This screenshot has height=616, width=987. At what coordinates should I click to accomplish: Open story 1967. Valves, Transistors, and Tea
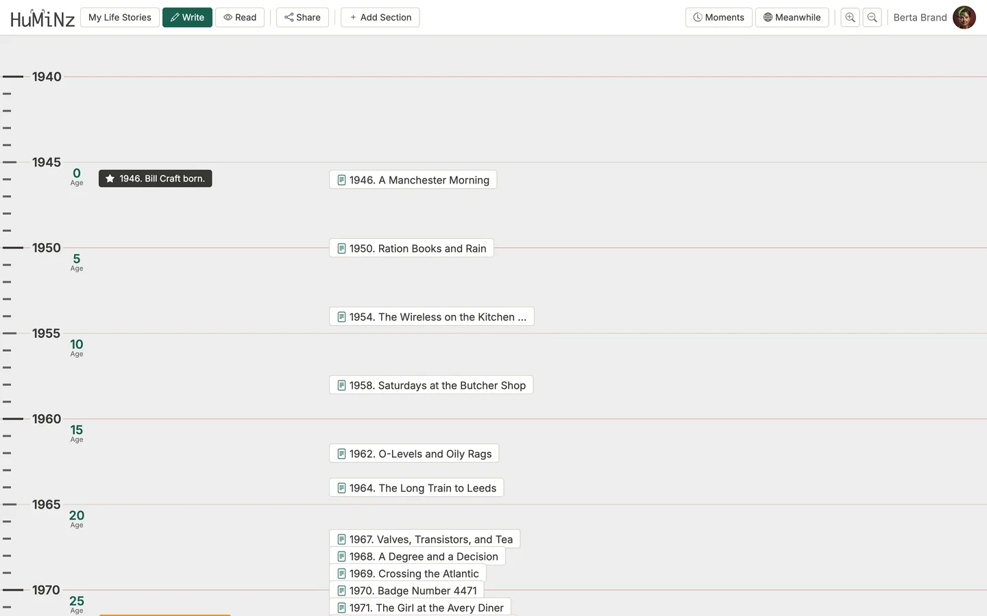pos(425,539)
